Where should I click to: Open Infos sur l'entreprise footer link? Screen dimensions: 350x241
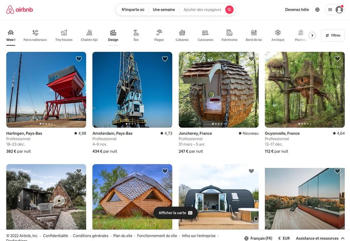pos(199,236)
